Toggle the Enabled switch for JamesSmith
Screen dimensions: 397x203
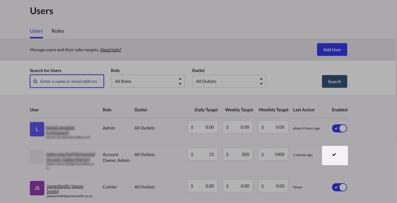(339, 187)
